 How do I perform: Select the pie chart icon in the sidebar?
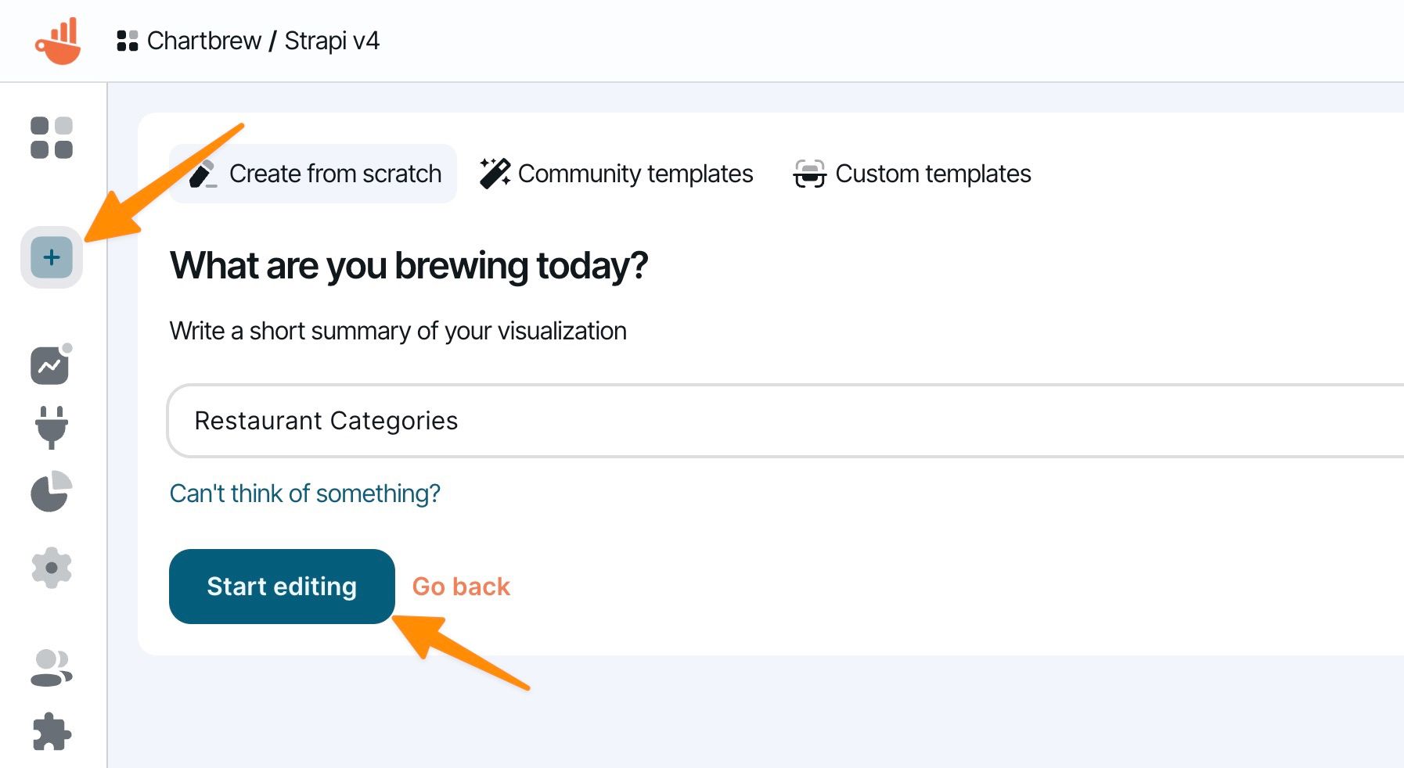pos(52,492)
